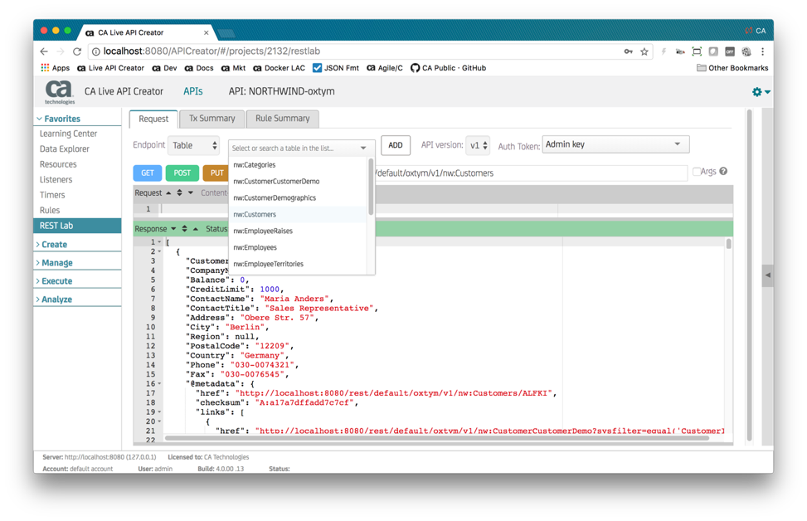Click Response panel down arrow
The height and width of the screenshot is (521, 807).
[x=173, y=229]
